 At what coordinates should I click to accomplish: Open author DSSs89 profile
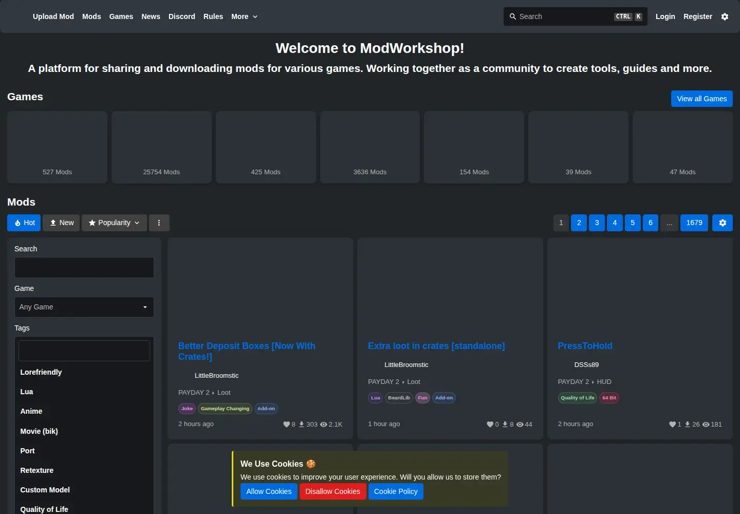[586, 365]
